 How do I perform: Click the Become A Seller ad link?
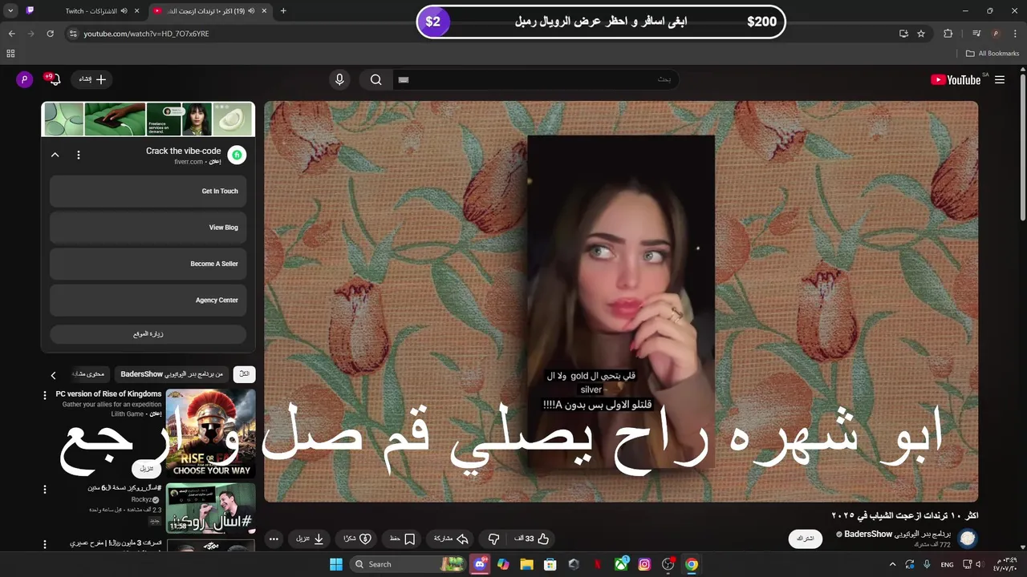click(148, 264)
